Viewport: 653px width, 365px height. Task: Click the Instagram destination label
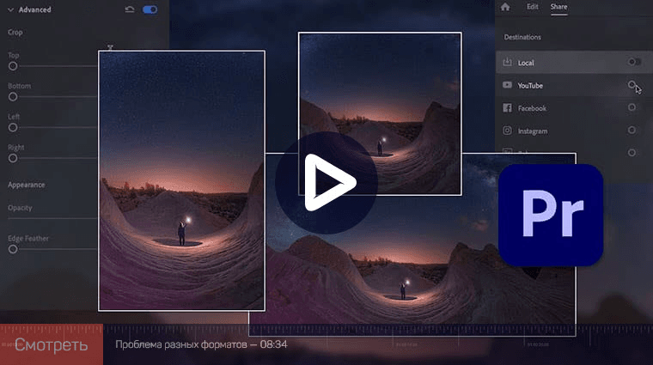[533, 131]
